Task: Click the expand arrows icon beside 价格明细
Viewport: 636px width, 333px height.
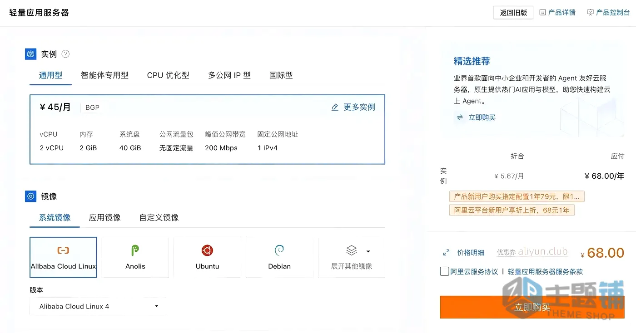Action: (x=446, y=253)
